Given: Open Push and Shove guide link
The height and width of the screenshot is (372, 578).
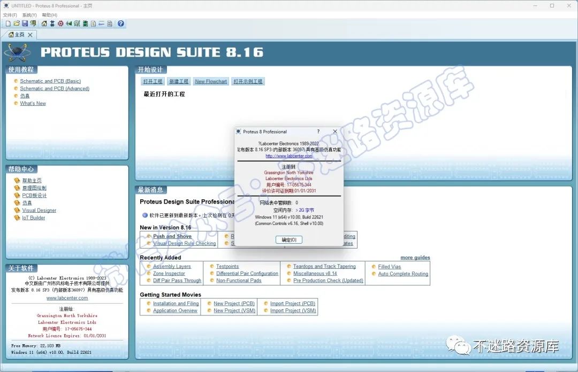Looking at the screenshot, I should [x=172, y=236].
